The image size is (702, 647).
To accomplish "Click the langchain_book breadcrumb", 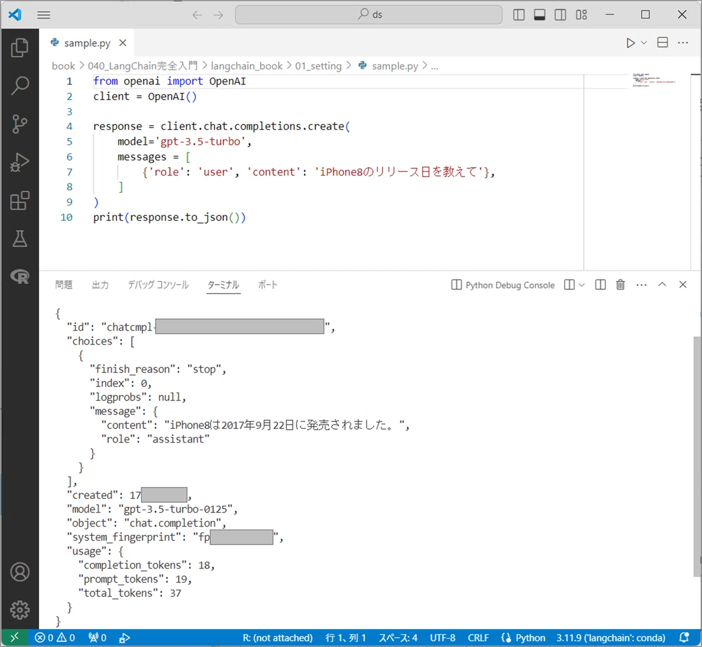I will pos(246,66).
